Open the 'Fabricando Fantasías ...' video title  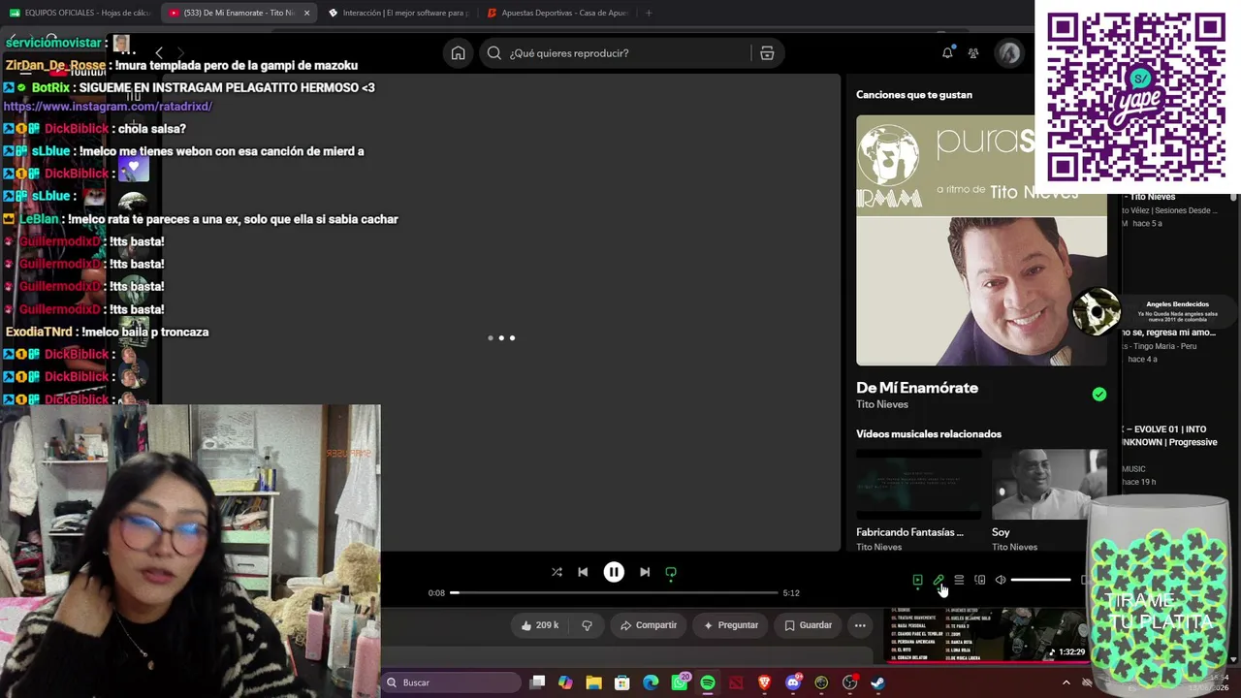tap(909, 532)
